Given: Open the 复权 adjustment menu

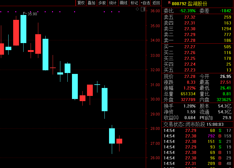Looking at the screenshot, I should [81, 3].
